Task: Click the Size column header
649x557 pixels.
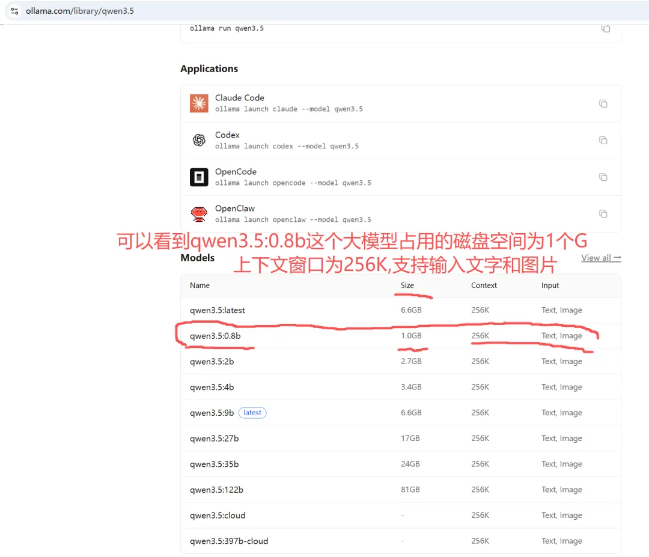Action: click(x=407, y=285)
